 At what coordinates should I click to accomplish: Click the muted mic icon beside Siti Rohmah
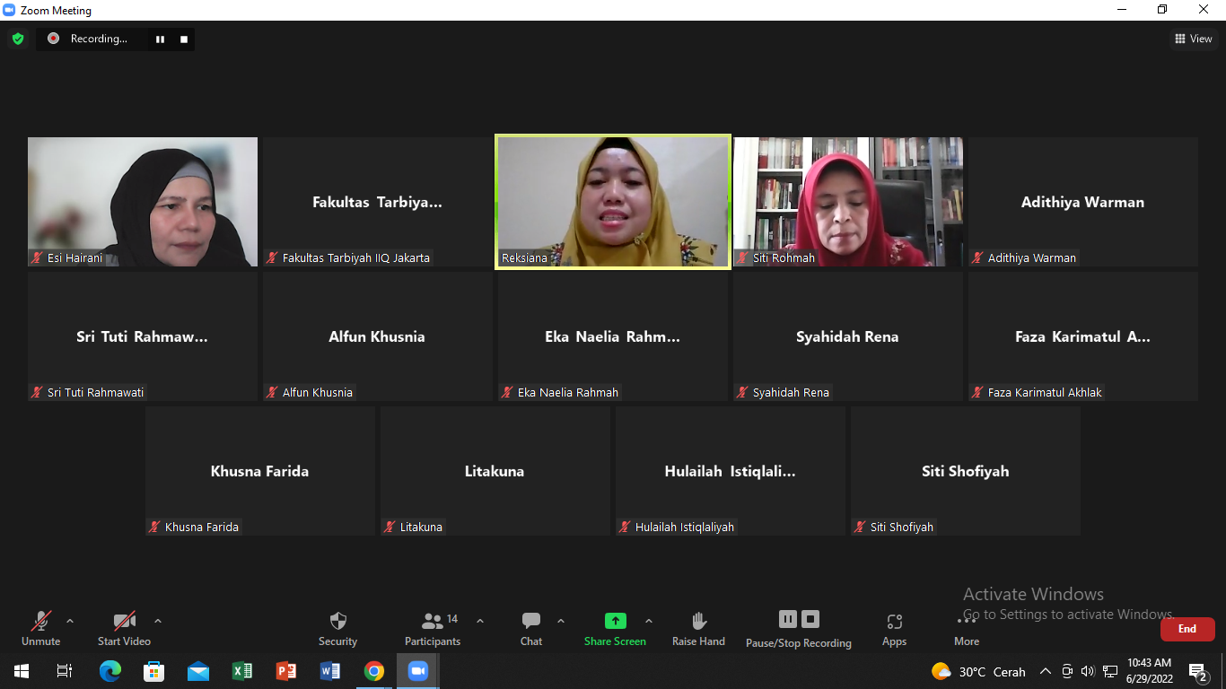(742, 257)
